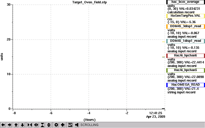Click the VAL=21.4 reading
Image resolution: width=205 pixels, height=128 pixels.
tap(191, 89)
